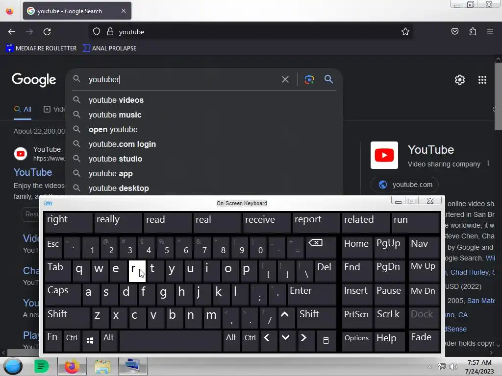Toggle the Nav key on keyboard
502x376 pixels.
point(424,247)
